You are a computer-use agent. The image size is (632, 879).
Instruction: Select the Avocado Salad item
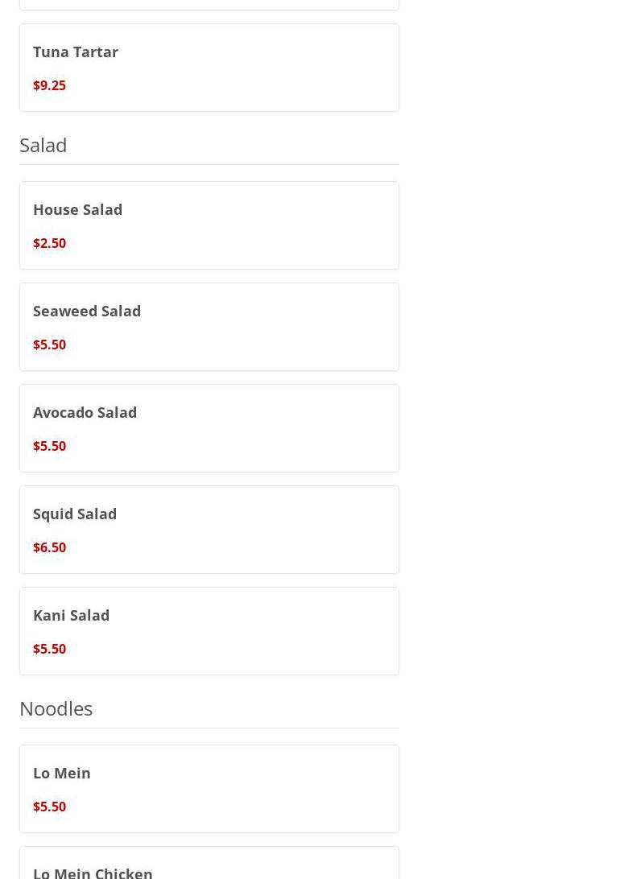85,412
